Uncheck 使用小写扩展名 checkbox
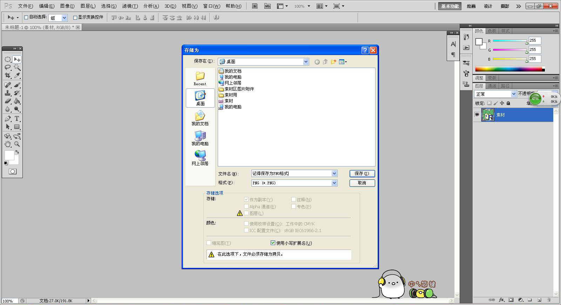This screenshot has height=305, width=561. [273, 243]
